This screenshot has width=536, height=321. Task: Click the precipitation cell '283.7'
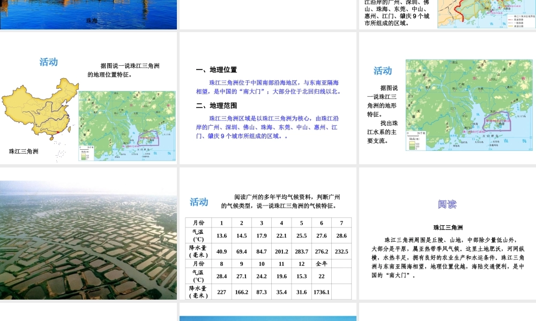pos(301,251)
